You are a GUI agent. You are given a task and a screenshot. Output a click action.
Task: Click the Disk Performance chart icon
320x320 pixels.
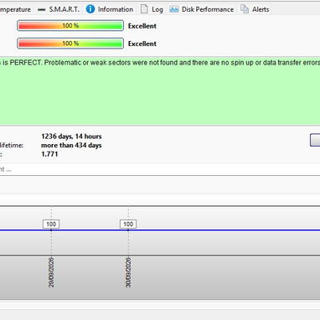[173, 9]
